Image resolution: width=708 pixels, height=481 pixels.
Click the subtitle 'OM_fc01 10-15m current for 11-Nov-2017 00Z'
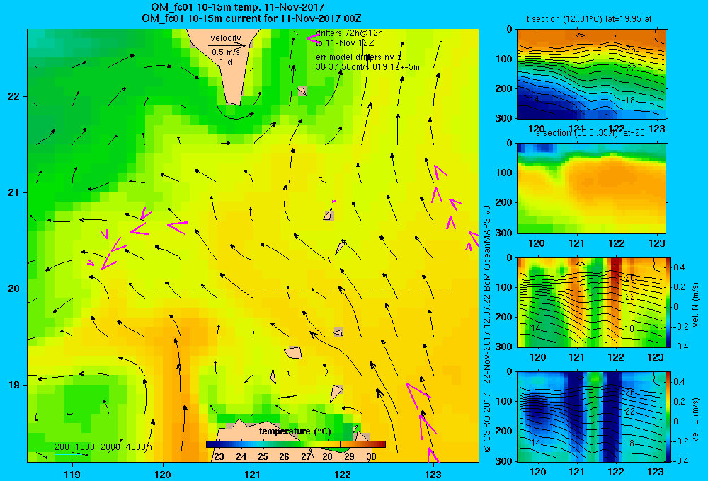pyautogui.click(x=251, y=18)
